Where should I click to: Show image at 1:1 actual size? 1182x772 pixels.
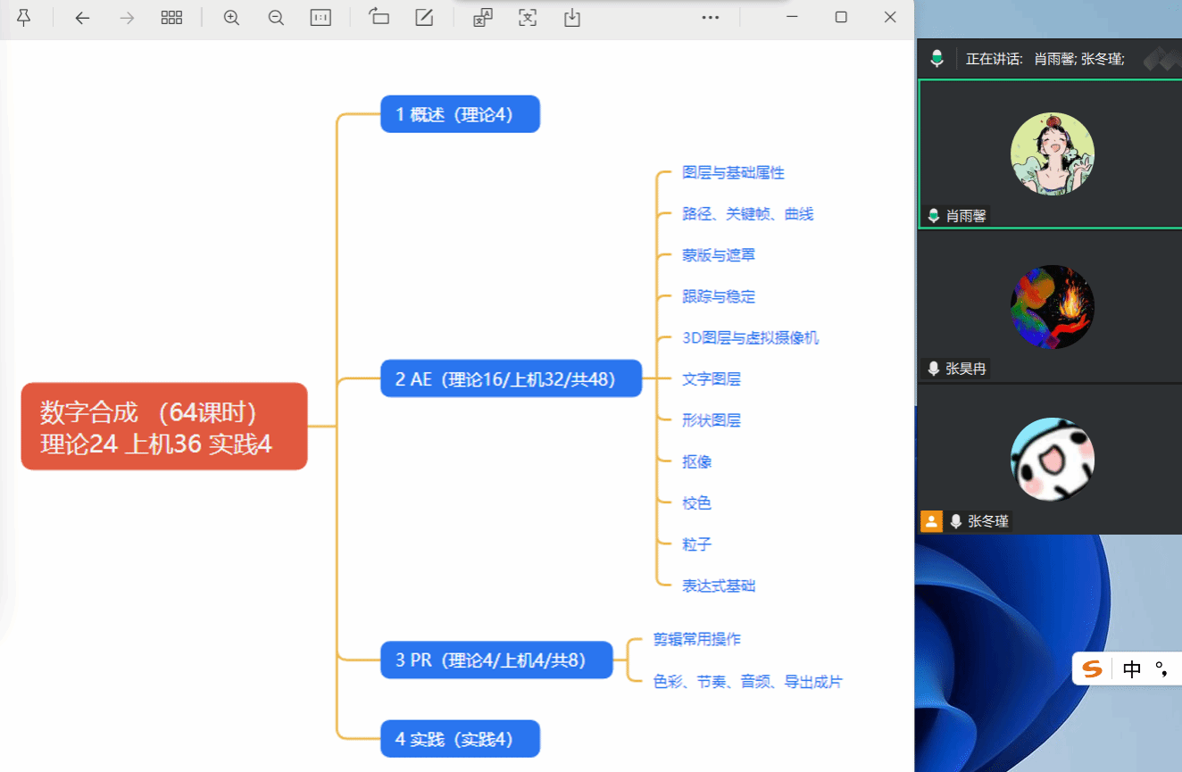pyautogui.click(x=320, y=18)
